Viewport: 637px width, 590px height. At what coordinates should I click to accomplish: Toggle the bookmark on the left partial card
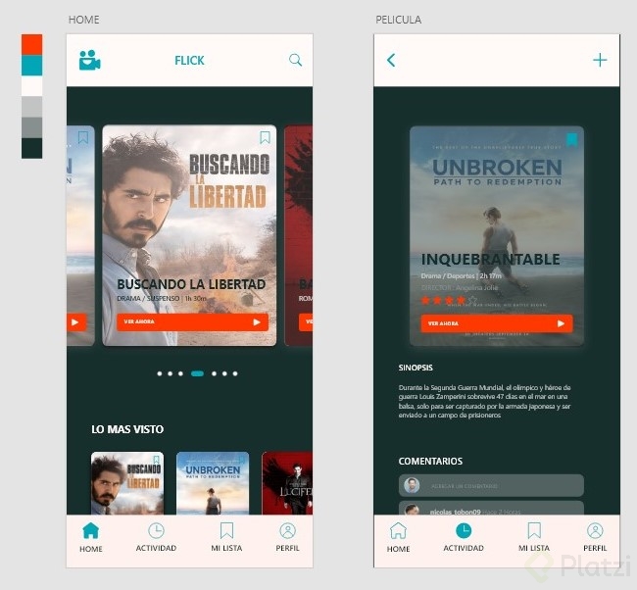coord(83,137)
